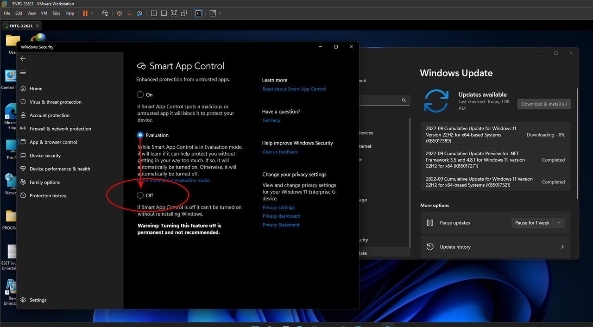Click the console view icon
This screenshot has height=327, width=593.
pyautogui.click(x=198, y=13)
